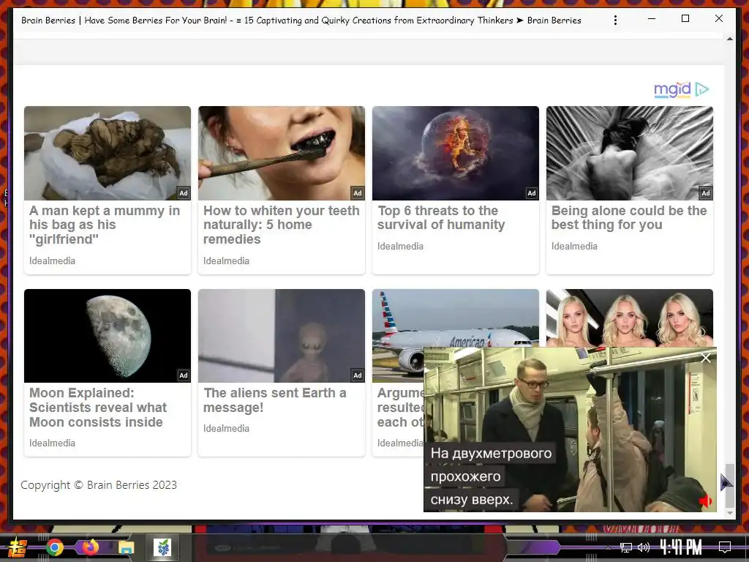Viewport: 749px width, 562px height.
Task: Unmute the floating video via red speaker icon
Action: tap(706, 501)
